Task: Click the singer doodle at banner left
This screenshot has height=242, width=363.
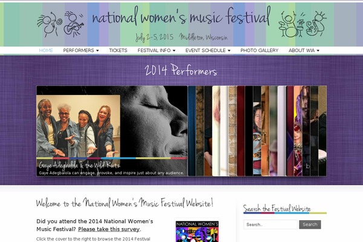Action: 50,25
